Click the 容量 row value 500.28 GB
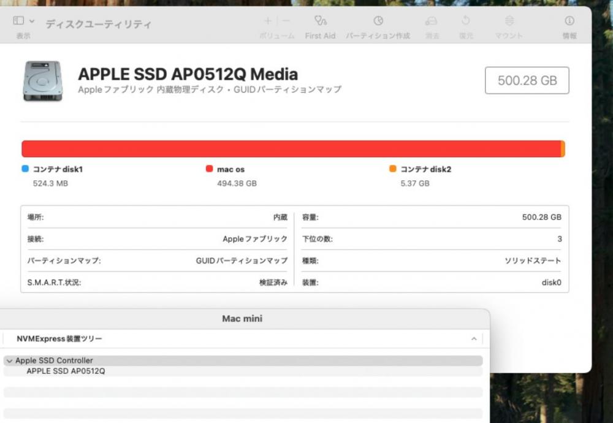Viewport: 613px width, 423px height. (541, 218)
